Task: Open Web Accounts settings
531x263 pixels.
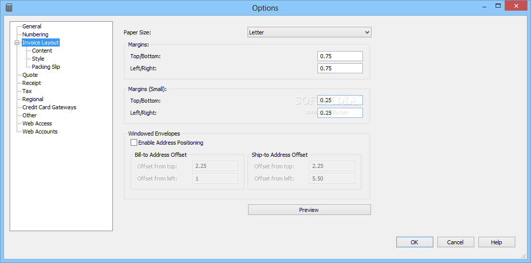Action: 40,131
